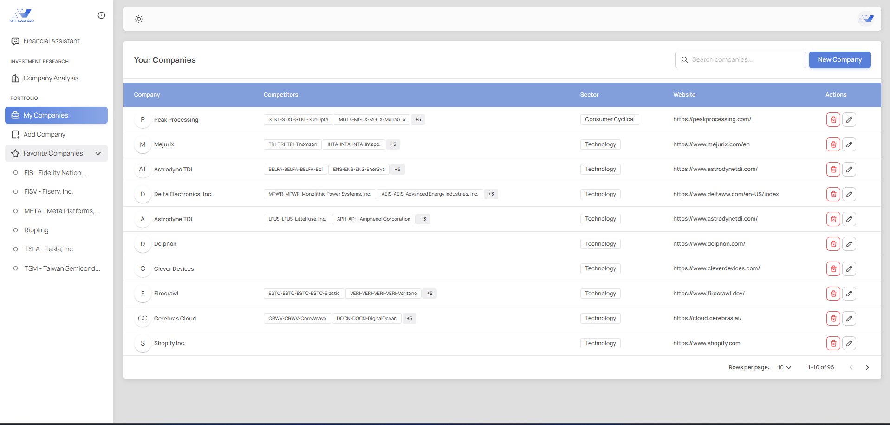Collapse sidebar using the circle toggle icon

click(101, 15)
